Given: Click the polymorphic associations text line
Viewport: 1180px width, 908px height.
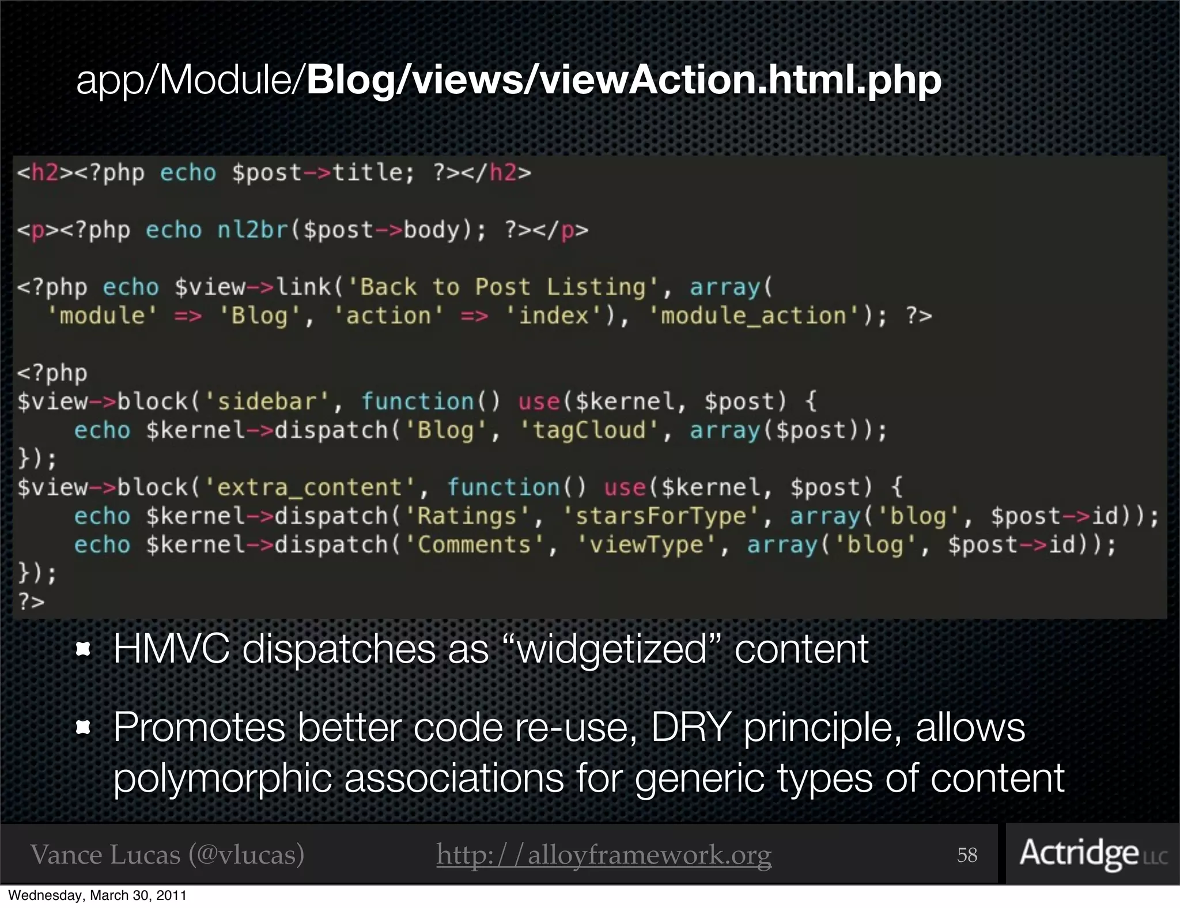Looking at the screenshot, I should coord(588,778).
